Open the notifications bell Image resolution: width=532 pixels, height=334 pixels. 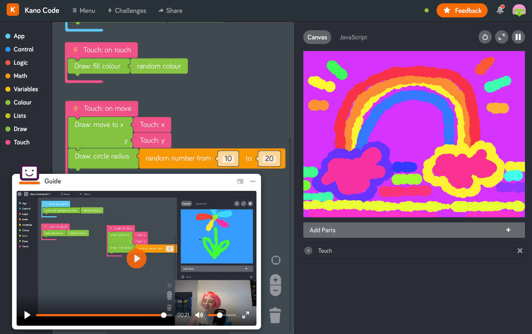click(x=500, y=10)
